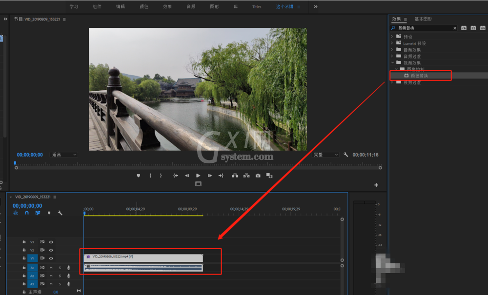Image resolution: width=488 pixels, height=295 pixels.
Task: Toggle V2 track visibility eye
Action: coord(51,250)
